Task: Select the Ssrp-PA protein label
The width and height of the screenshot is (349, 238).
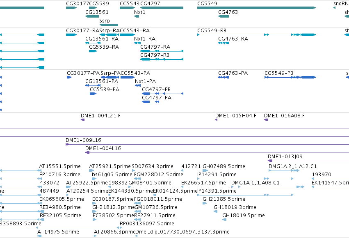Action: [x=111, y=73]
